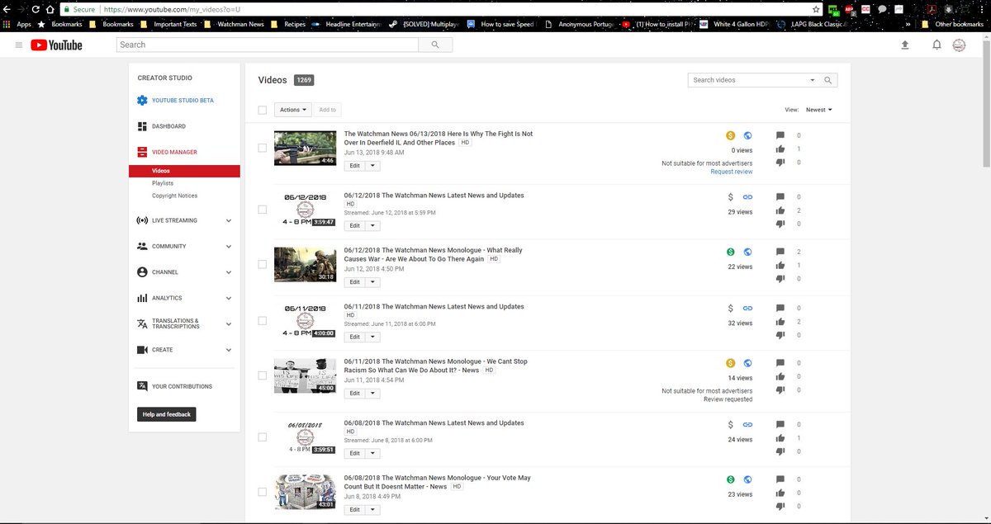Click the yellow monetization icon on Deerfield IL video
This screenshot has width=991, height=524.
click(x=730, y=135)
